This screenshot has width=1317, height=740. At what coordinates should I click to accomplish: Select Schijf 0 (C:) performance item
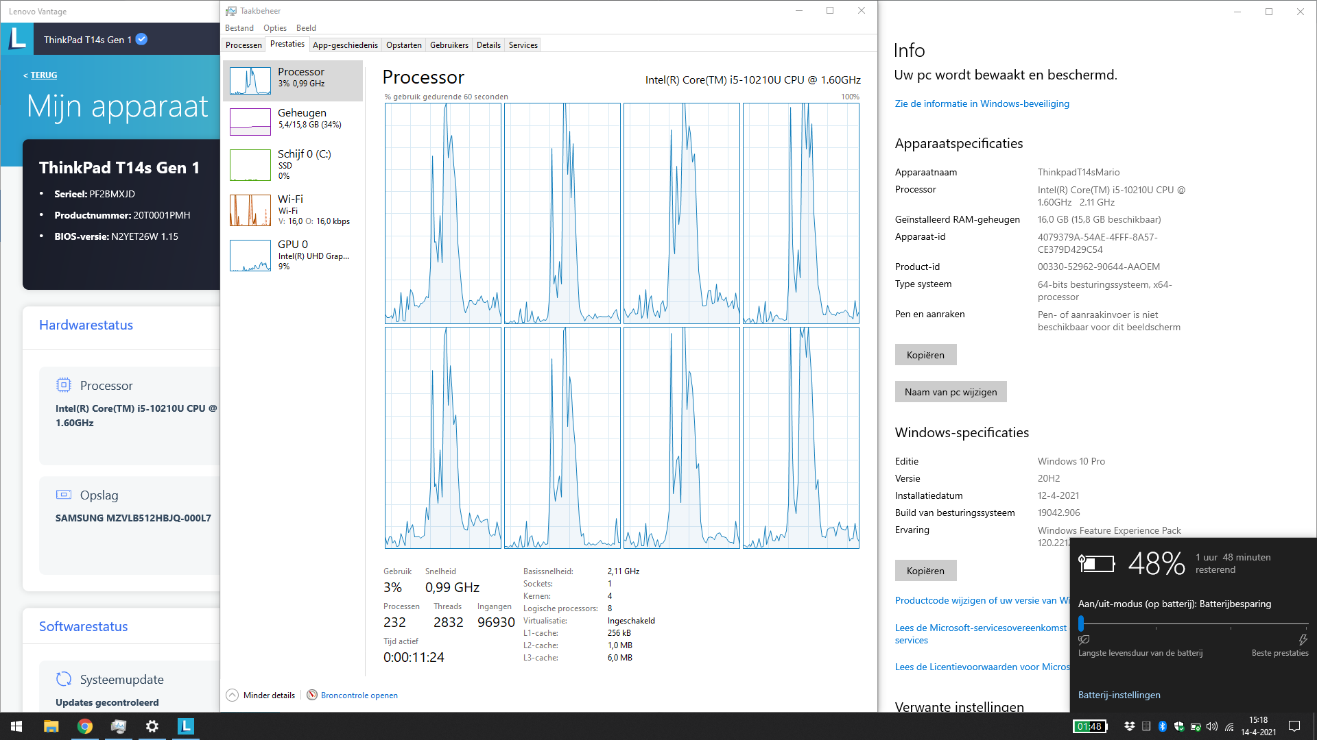(293, 164)
